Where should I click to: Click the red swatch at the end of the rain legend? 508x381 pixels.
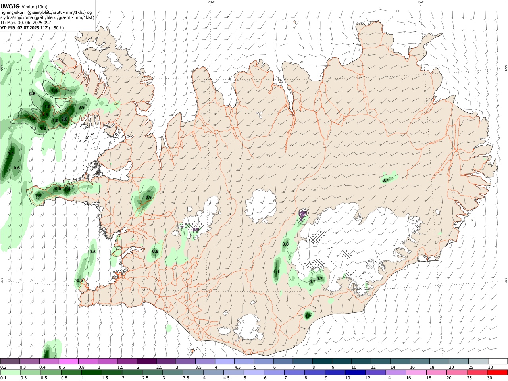[x=497, y=372]
